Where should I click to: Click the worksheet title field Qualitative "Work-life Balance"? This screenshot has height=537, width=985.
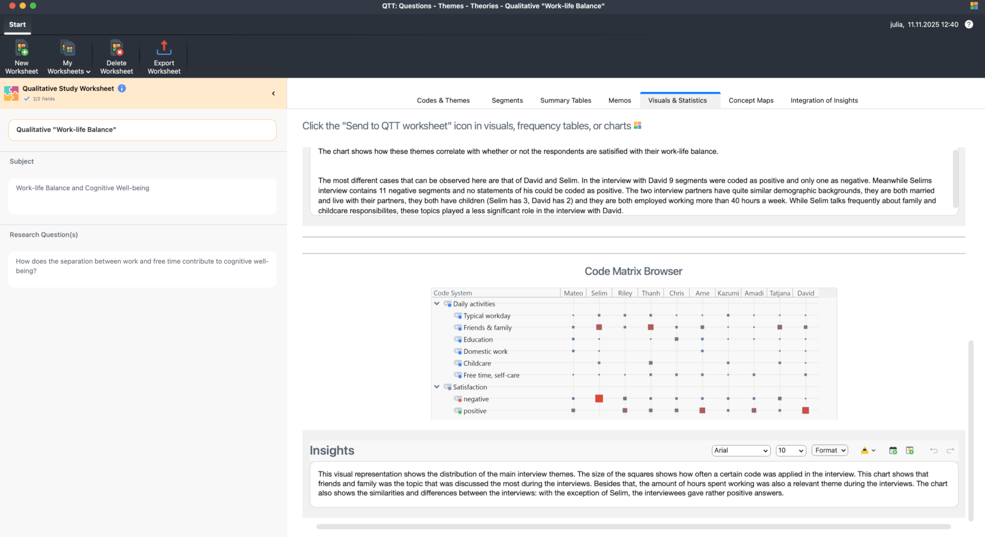coord(142,130)
